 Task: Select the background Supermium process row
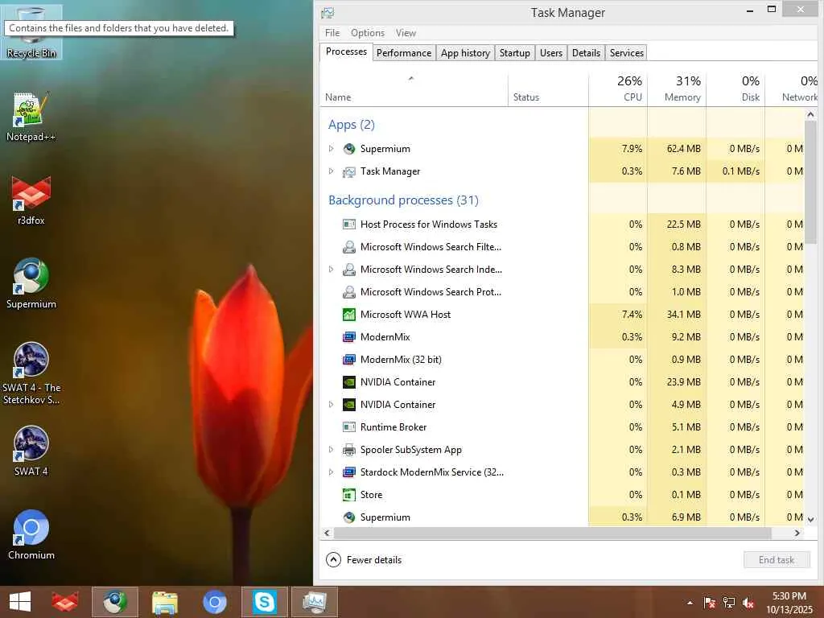562,517
